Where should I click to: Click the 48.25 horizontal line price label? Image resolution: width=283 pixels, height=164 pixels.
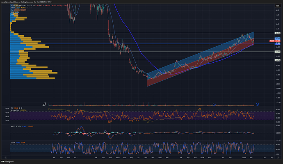(277, 33)
